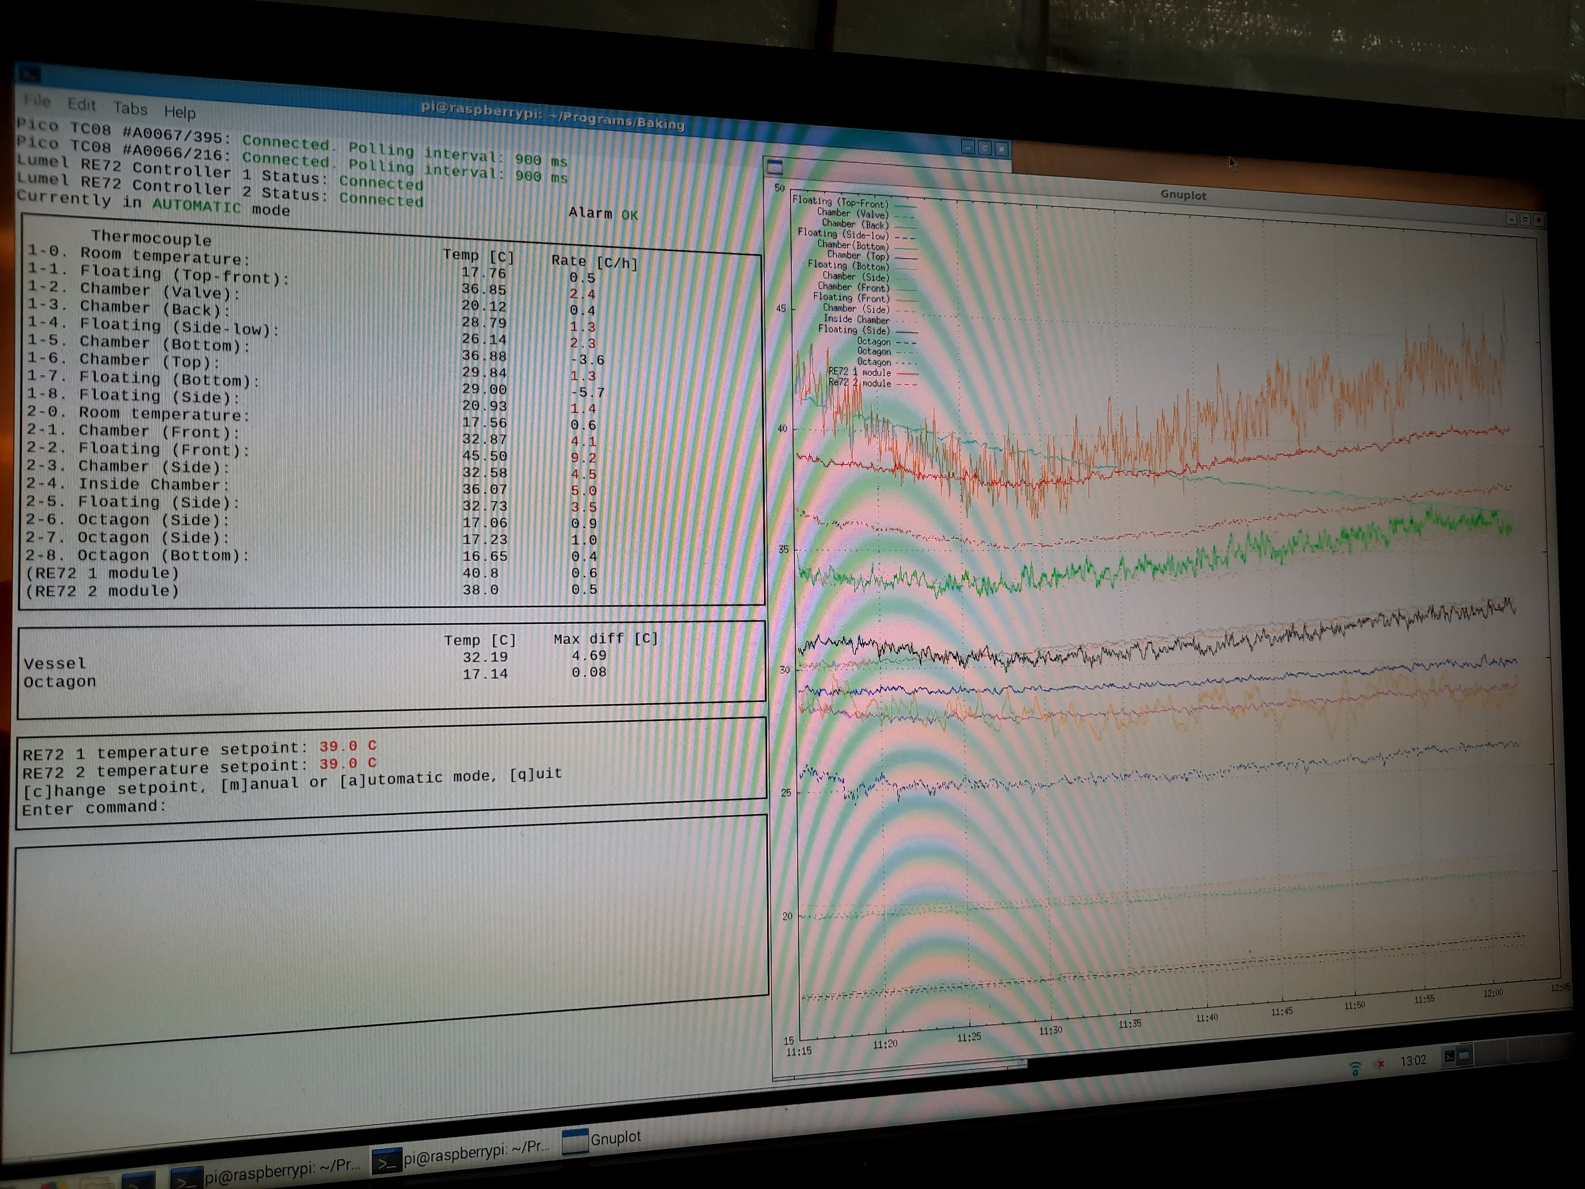Click the RE72 2 setpoint value 39.0 C
Screen dimensions: 1585x1189
coord(348,763)
